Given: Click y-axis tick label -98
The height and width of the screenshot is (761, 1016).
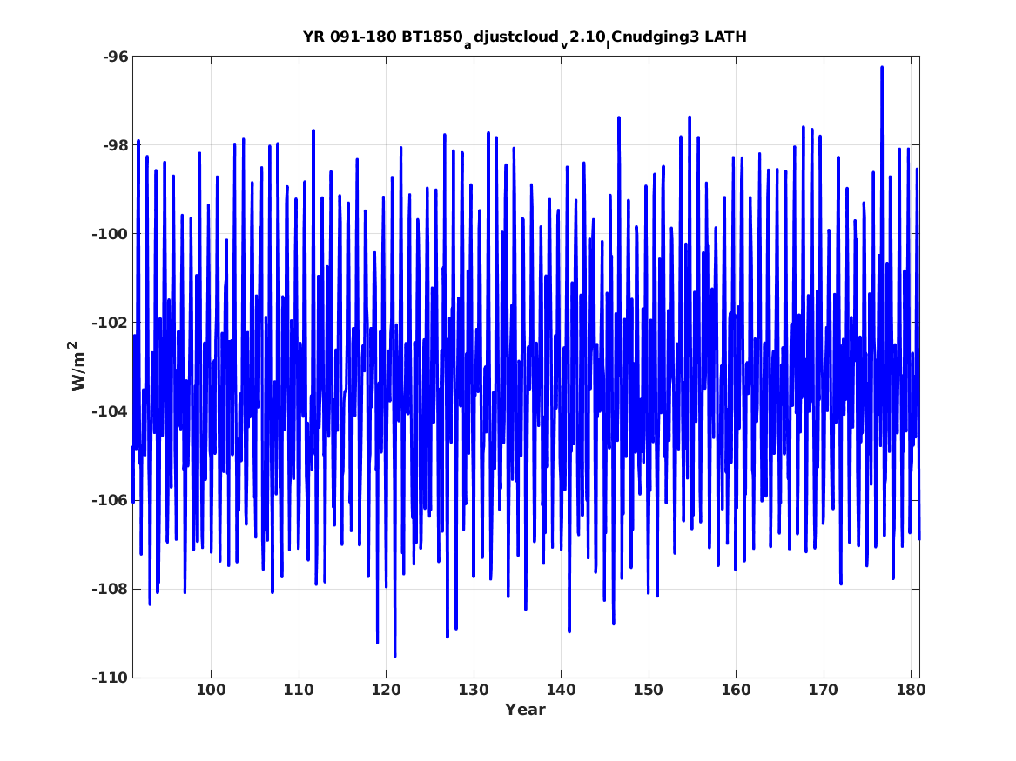Looking at the screenshot, I should pyautogui.click(x=115, y=145).
